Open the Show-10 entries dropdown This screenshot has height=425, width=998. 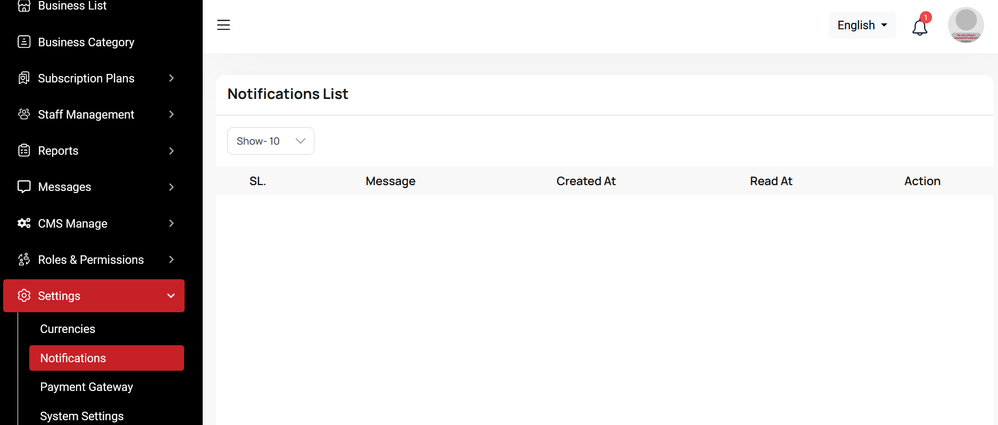(x=270, y=141)
